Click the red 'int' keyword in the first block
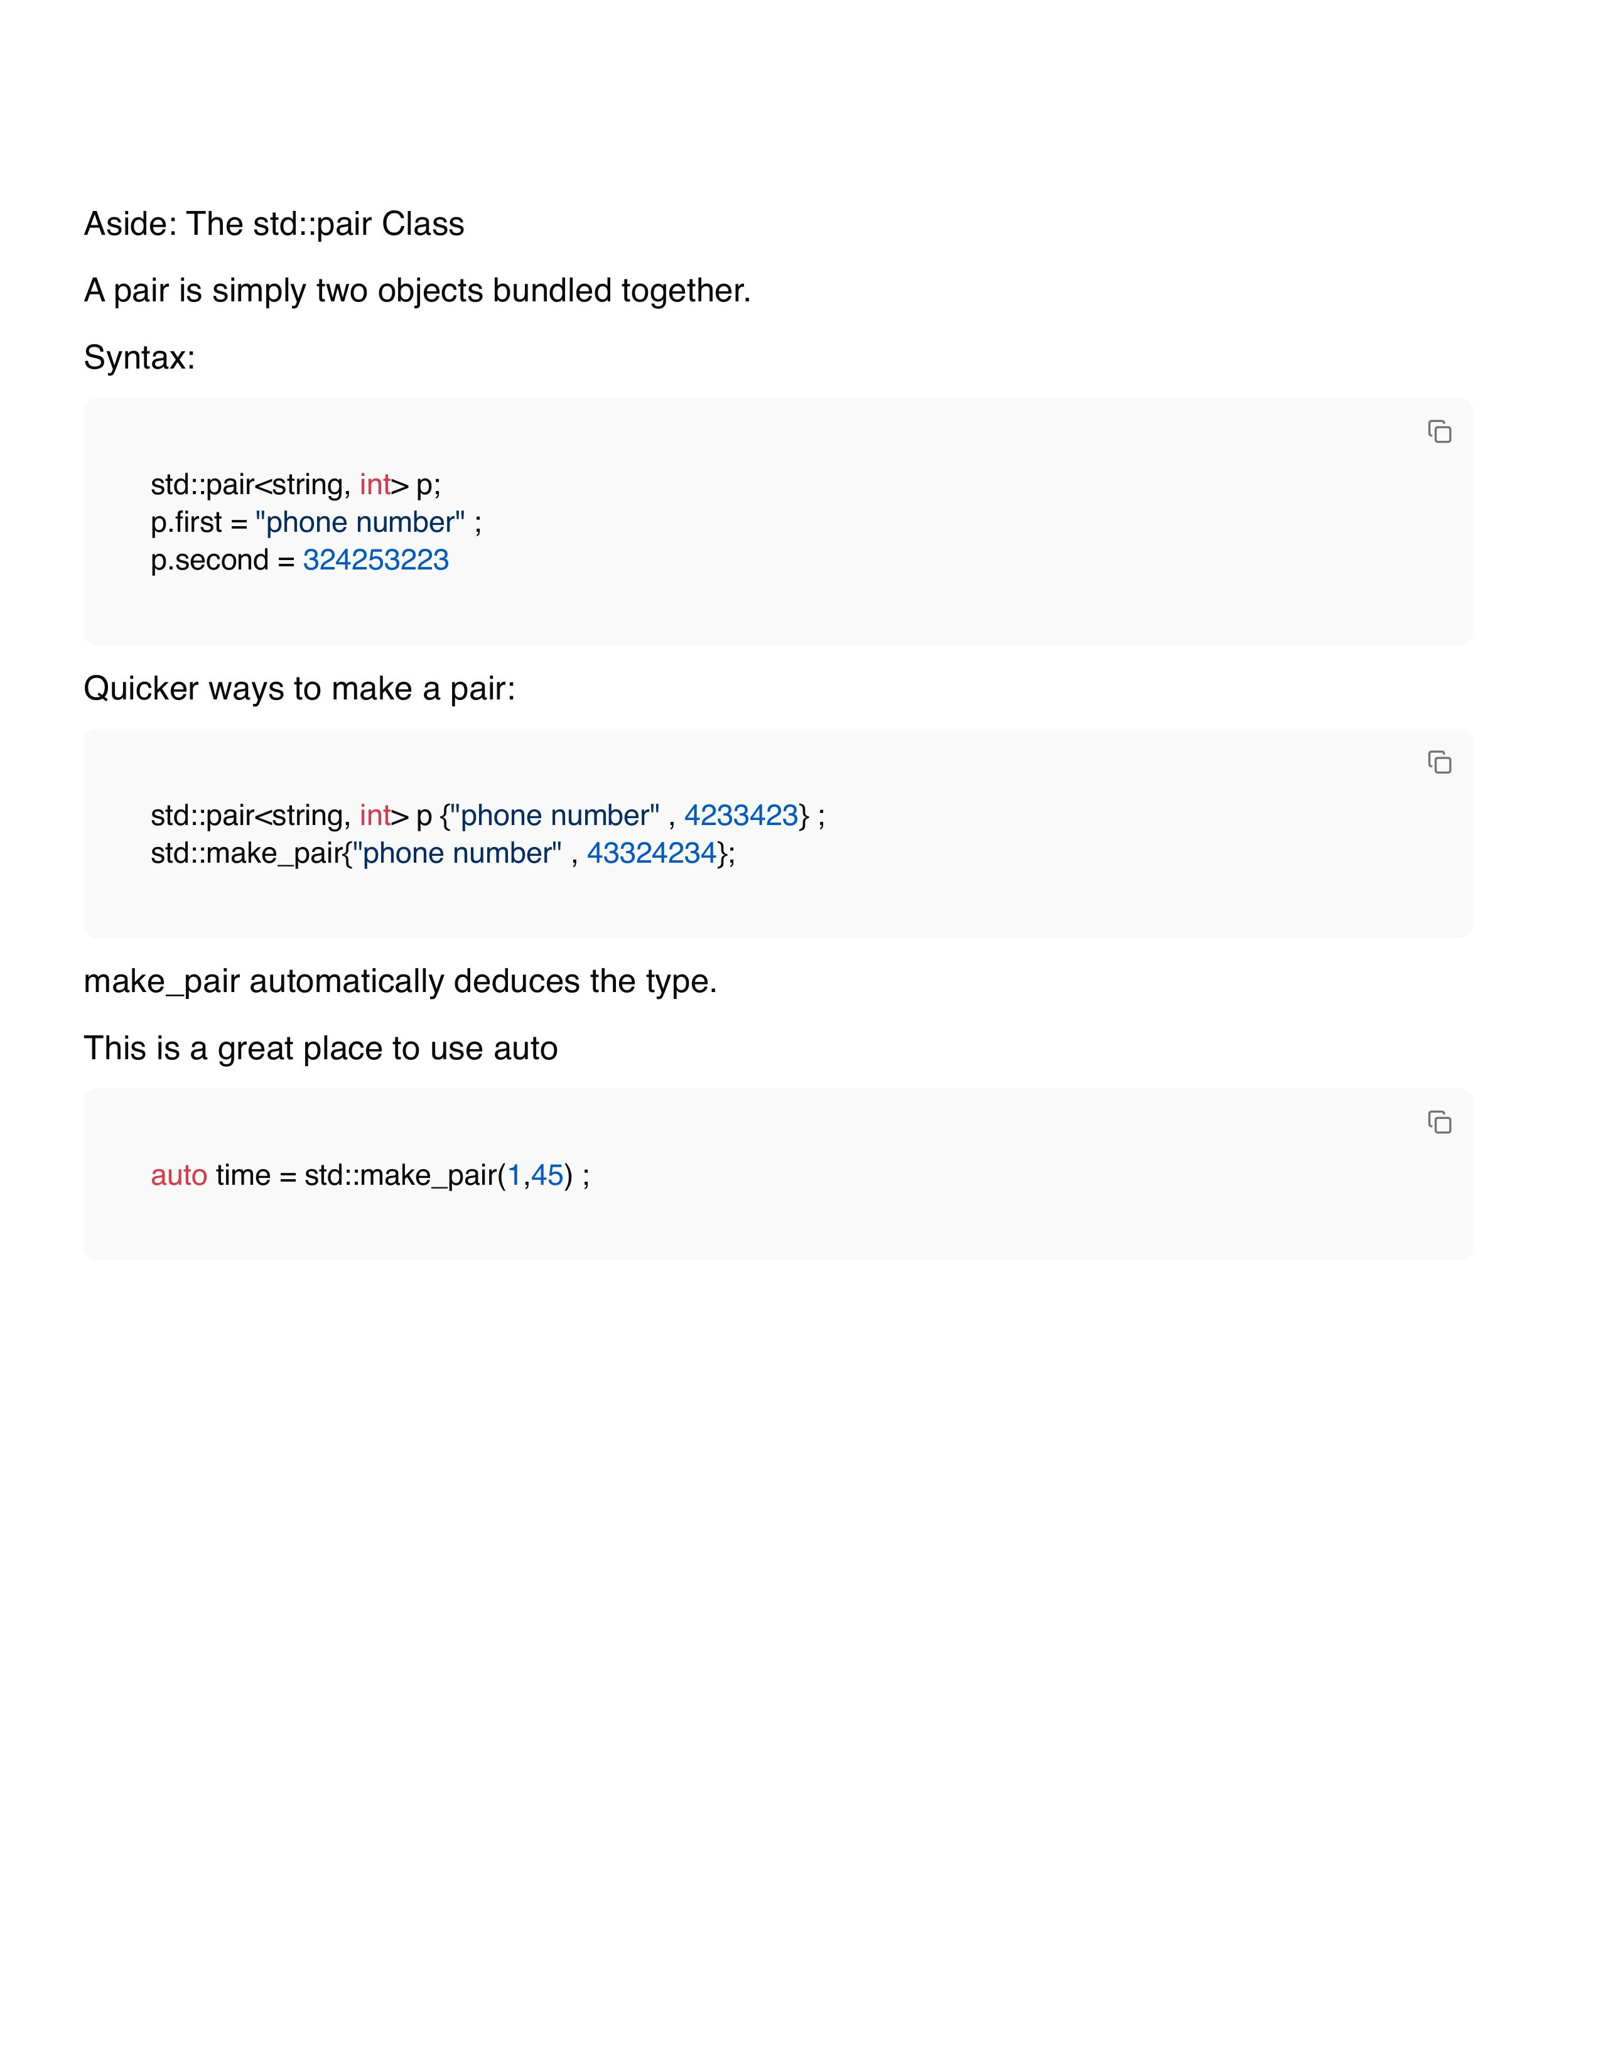This screenshot has width=1601, height=2072. coord(375,485)
